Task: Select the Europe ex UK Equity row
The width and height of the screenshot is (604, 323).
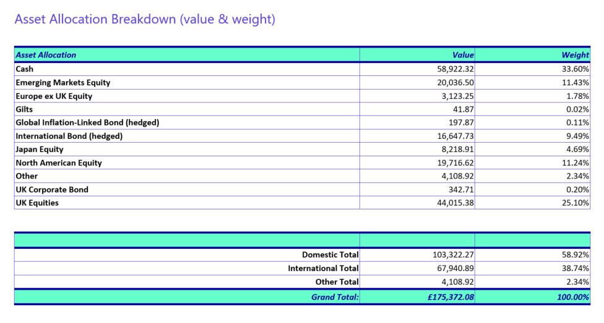Action: (54, 96)
